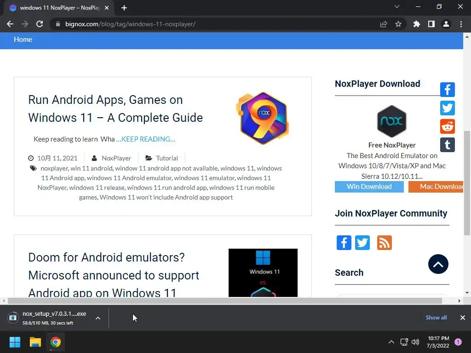The height and width of the screenshot is (353, 471).
Task: Show hidden system tray icons
Action: [391, 342]
